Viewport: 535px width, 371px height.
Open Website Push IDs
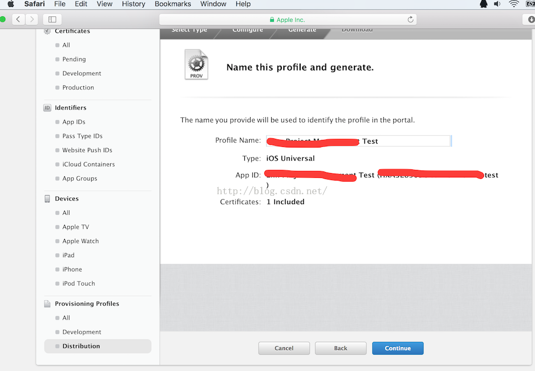[87, 151]
